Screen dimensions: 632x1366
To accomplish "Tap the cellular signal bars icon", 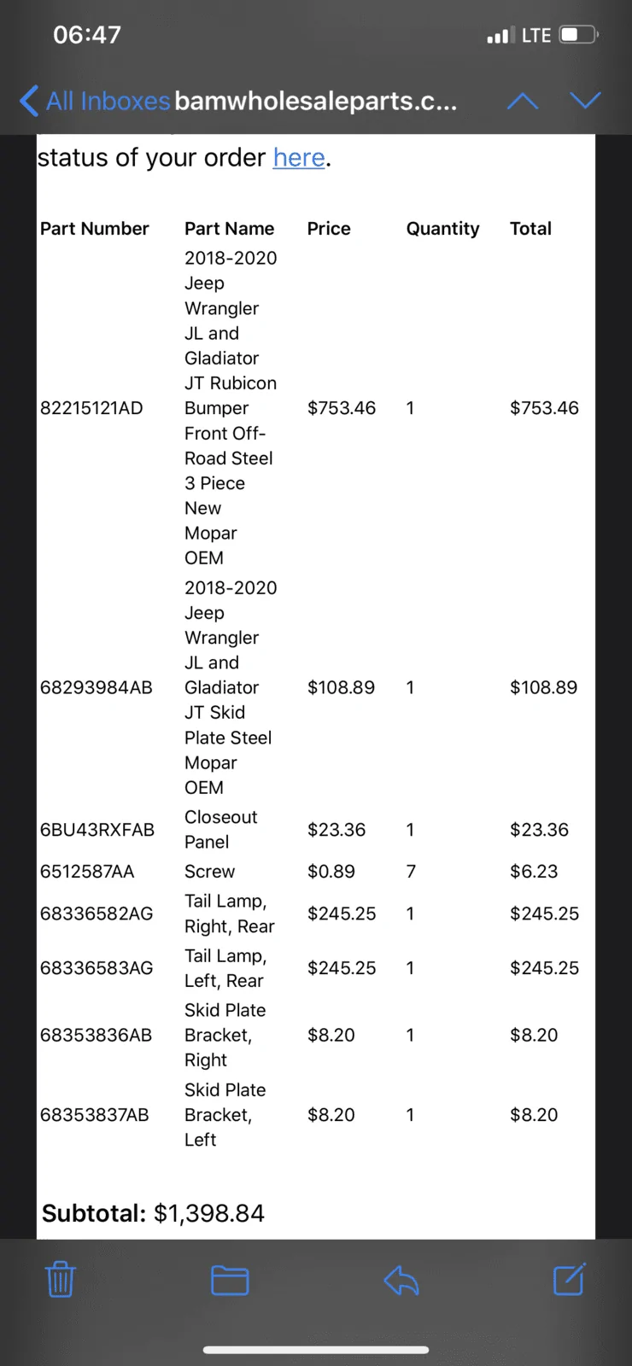I will [x=500, y=35].
